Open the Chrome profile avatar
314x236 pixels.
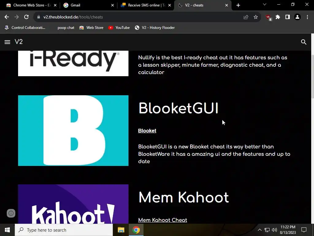pos(297,17)
